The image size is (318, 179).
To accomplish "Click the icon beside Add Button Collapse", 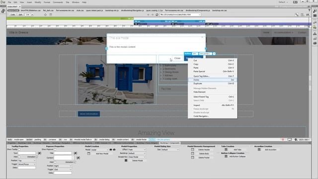I will coord(226,157).
